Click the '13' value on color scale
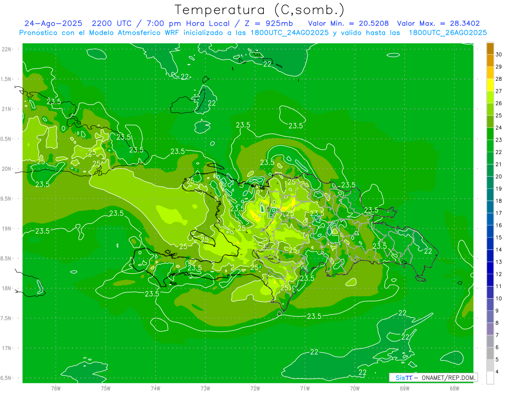Viewport: 510px width, 394px height. pyautogui.click(x=499, y=262)
